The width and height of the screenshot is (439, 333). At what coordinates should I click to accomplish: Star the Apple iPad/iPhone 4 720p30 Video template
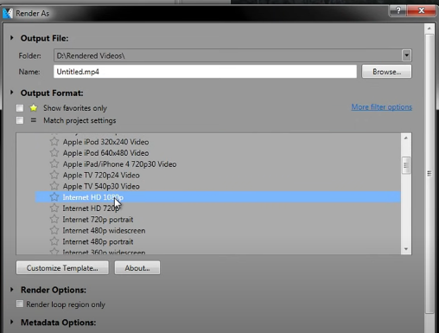click(x=54, y=163)
